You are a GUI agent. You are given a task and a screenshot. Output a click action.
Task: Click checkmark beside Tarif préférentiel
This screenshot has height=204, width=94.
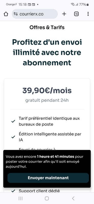click(x=13, y=121)
